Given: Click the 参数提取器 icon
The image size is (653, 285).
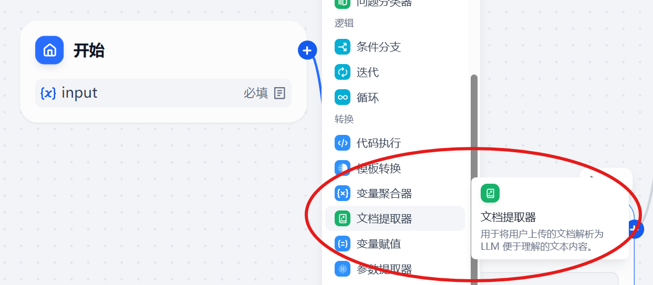Looking at the screenshot, I should 343,269.
